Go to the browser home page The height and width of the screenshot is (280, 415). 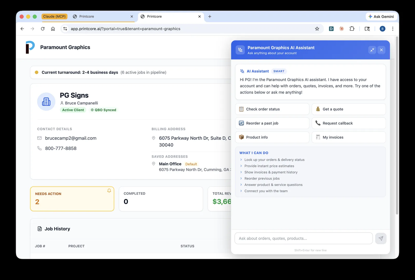(53, 29)
